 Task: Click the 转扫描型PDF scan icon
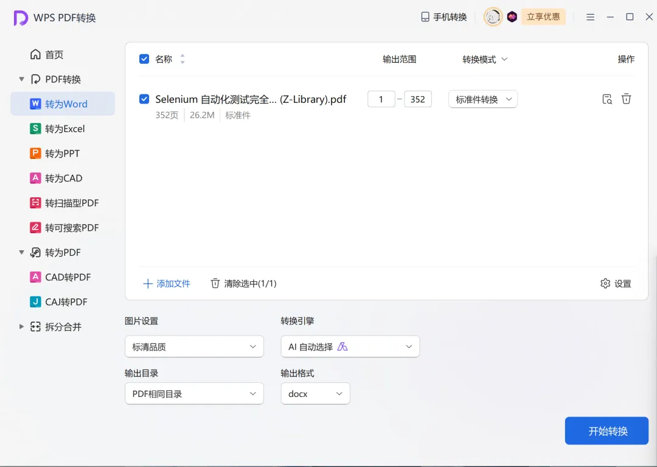click(36, 203)
